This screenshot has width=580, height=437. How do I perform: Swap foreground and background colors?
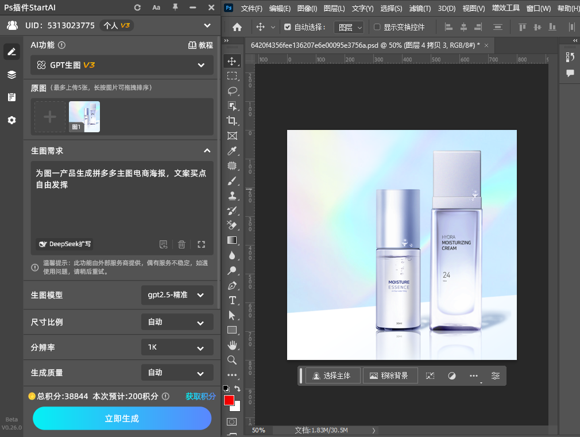[238, 389]
